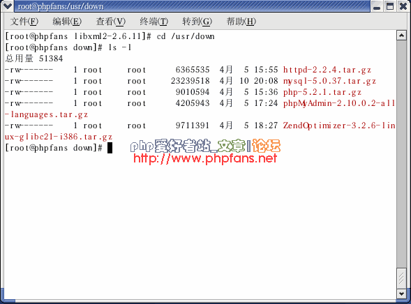The height and width of the screenshot is (304, 411).
Task: Click the file size 6365535
Action: [x=193, y=70]
